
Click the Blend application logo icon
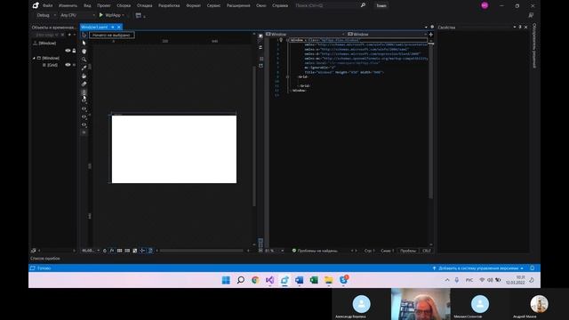36,5
